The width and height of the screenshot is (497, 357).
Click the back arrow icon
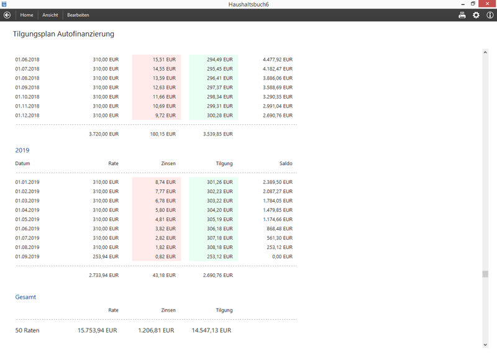click(7, 15)
